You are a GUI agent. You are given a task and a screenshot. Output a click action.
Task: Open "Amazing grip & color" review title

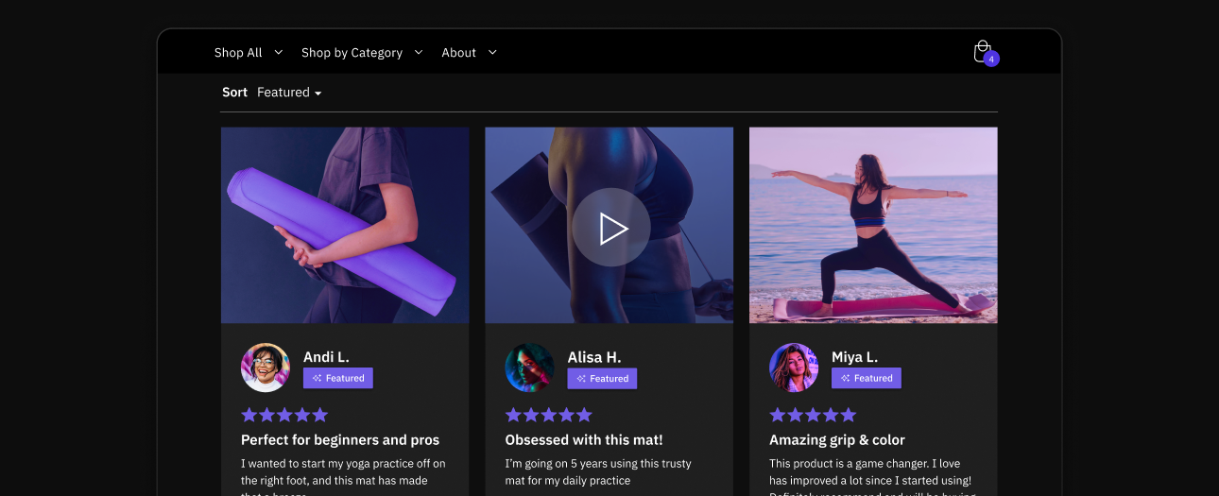(837, 440)
